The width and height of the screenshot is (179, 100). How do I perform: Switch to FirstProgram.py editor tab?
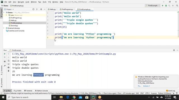[67, 9]
